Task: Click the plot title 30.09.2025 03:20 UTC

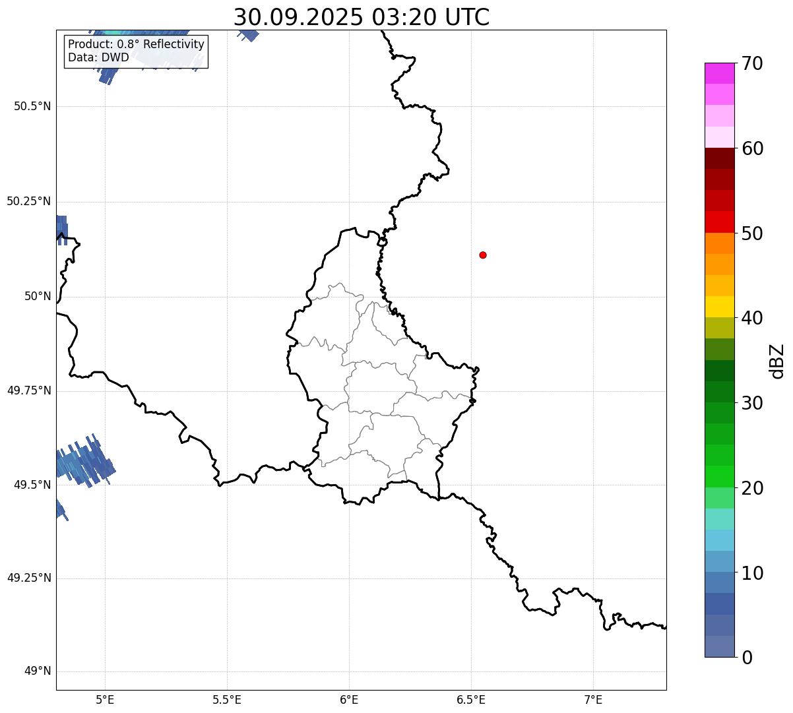Action: [x=362, y=17]
